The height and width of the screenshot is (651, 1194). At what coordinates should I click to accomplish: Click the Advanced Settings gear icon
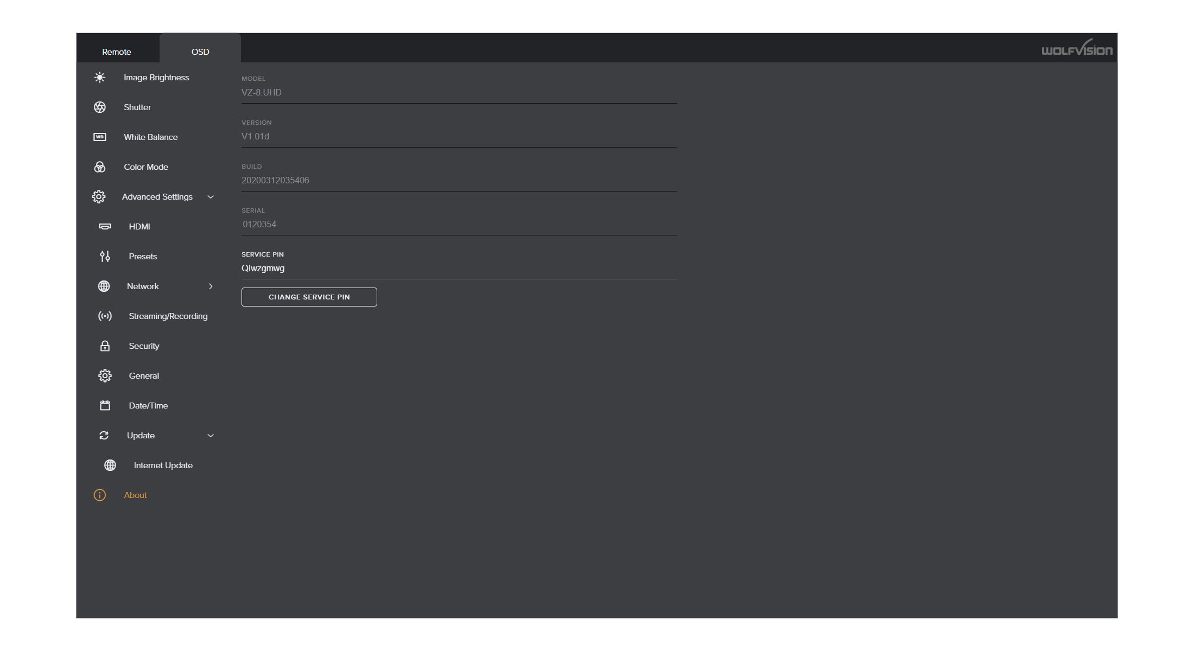point(99,197)
